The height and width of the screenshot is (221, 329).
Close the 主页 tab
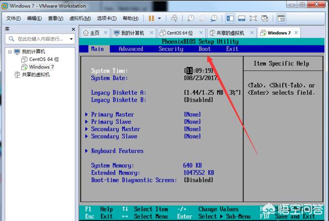tap(105, 32)
